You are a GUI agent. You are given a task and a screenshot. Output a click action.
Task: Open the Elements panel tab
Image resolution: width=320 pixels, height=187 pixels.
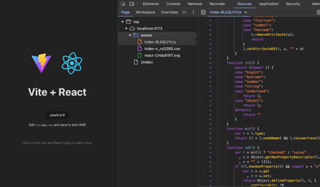[151, 4]
